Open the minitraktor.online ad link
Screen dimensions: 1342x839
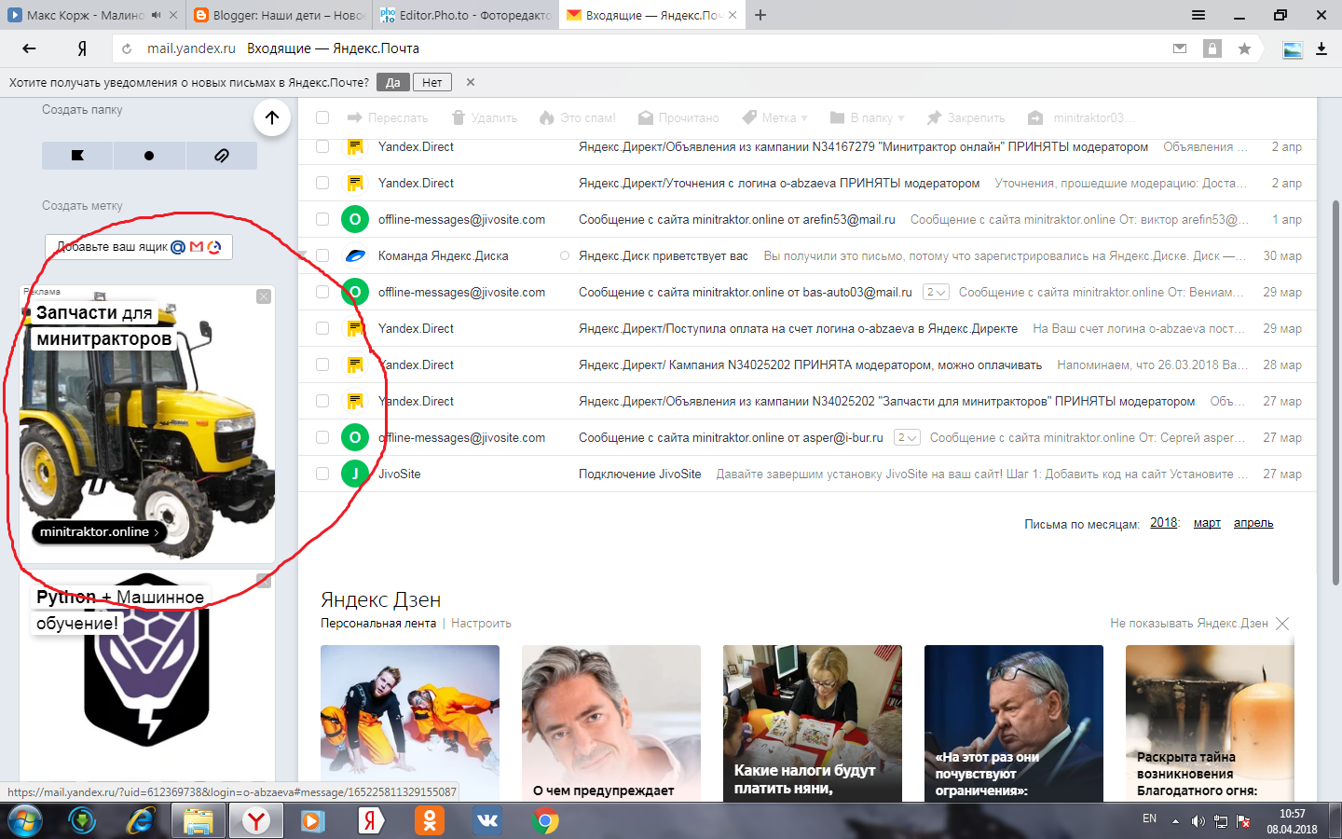point(99,531)
